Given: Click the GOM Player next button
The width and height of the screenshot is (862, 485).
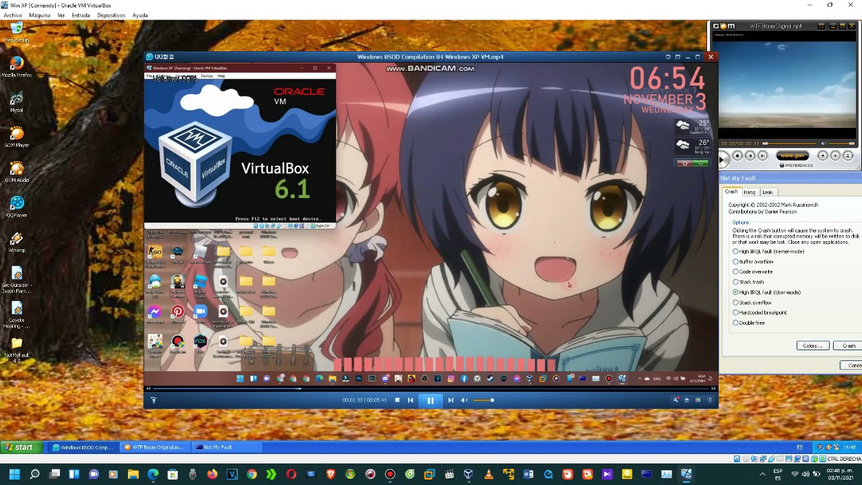Looking at the screenshot, I should coord(762,156).
